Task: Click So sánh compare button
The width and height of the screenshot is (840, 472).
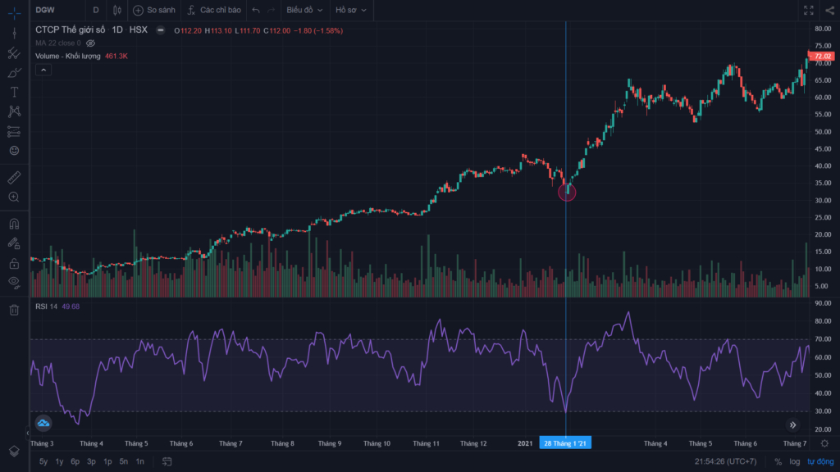Action: (x=154, y=10)
